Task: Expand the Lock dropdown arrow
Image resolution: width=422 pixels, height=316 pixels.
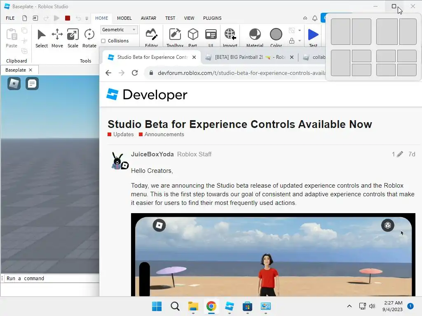Action: [300, 41]
